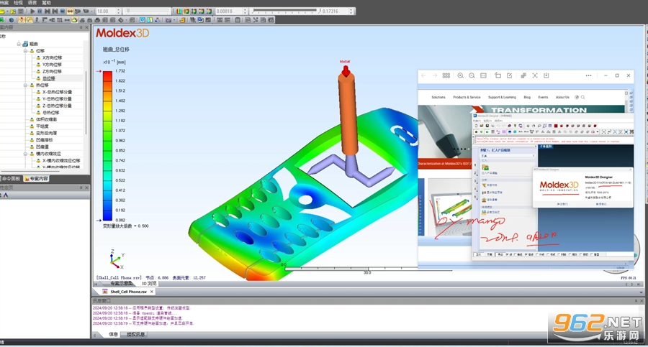Click the range slider left of the 0.17316 field
648x347 pixels.
286,11
